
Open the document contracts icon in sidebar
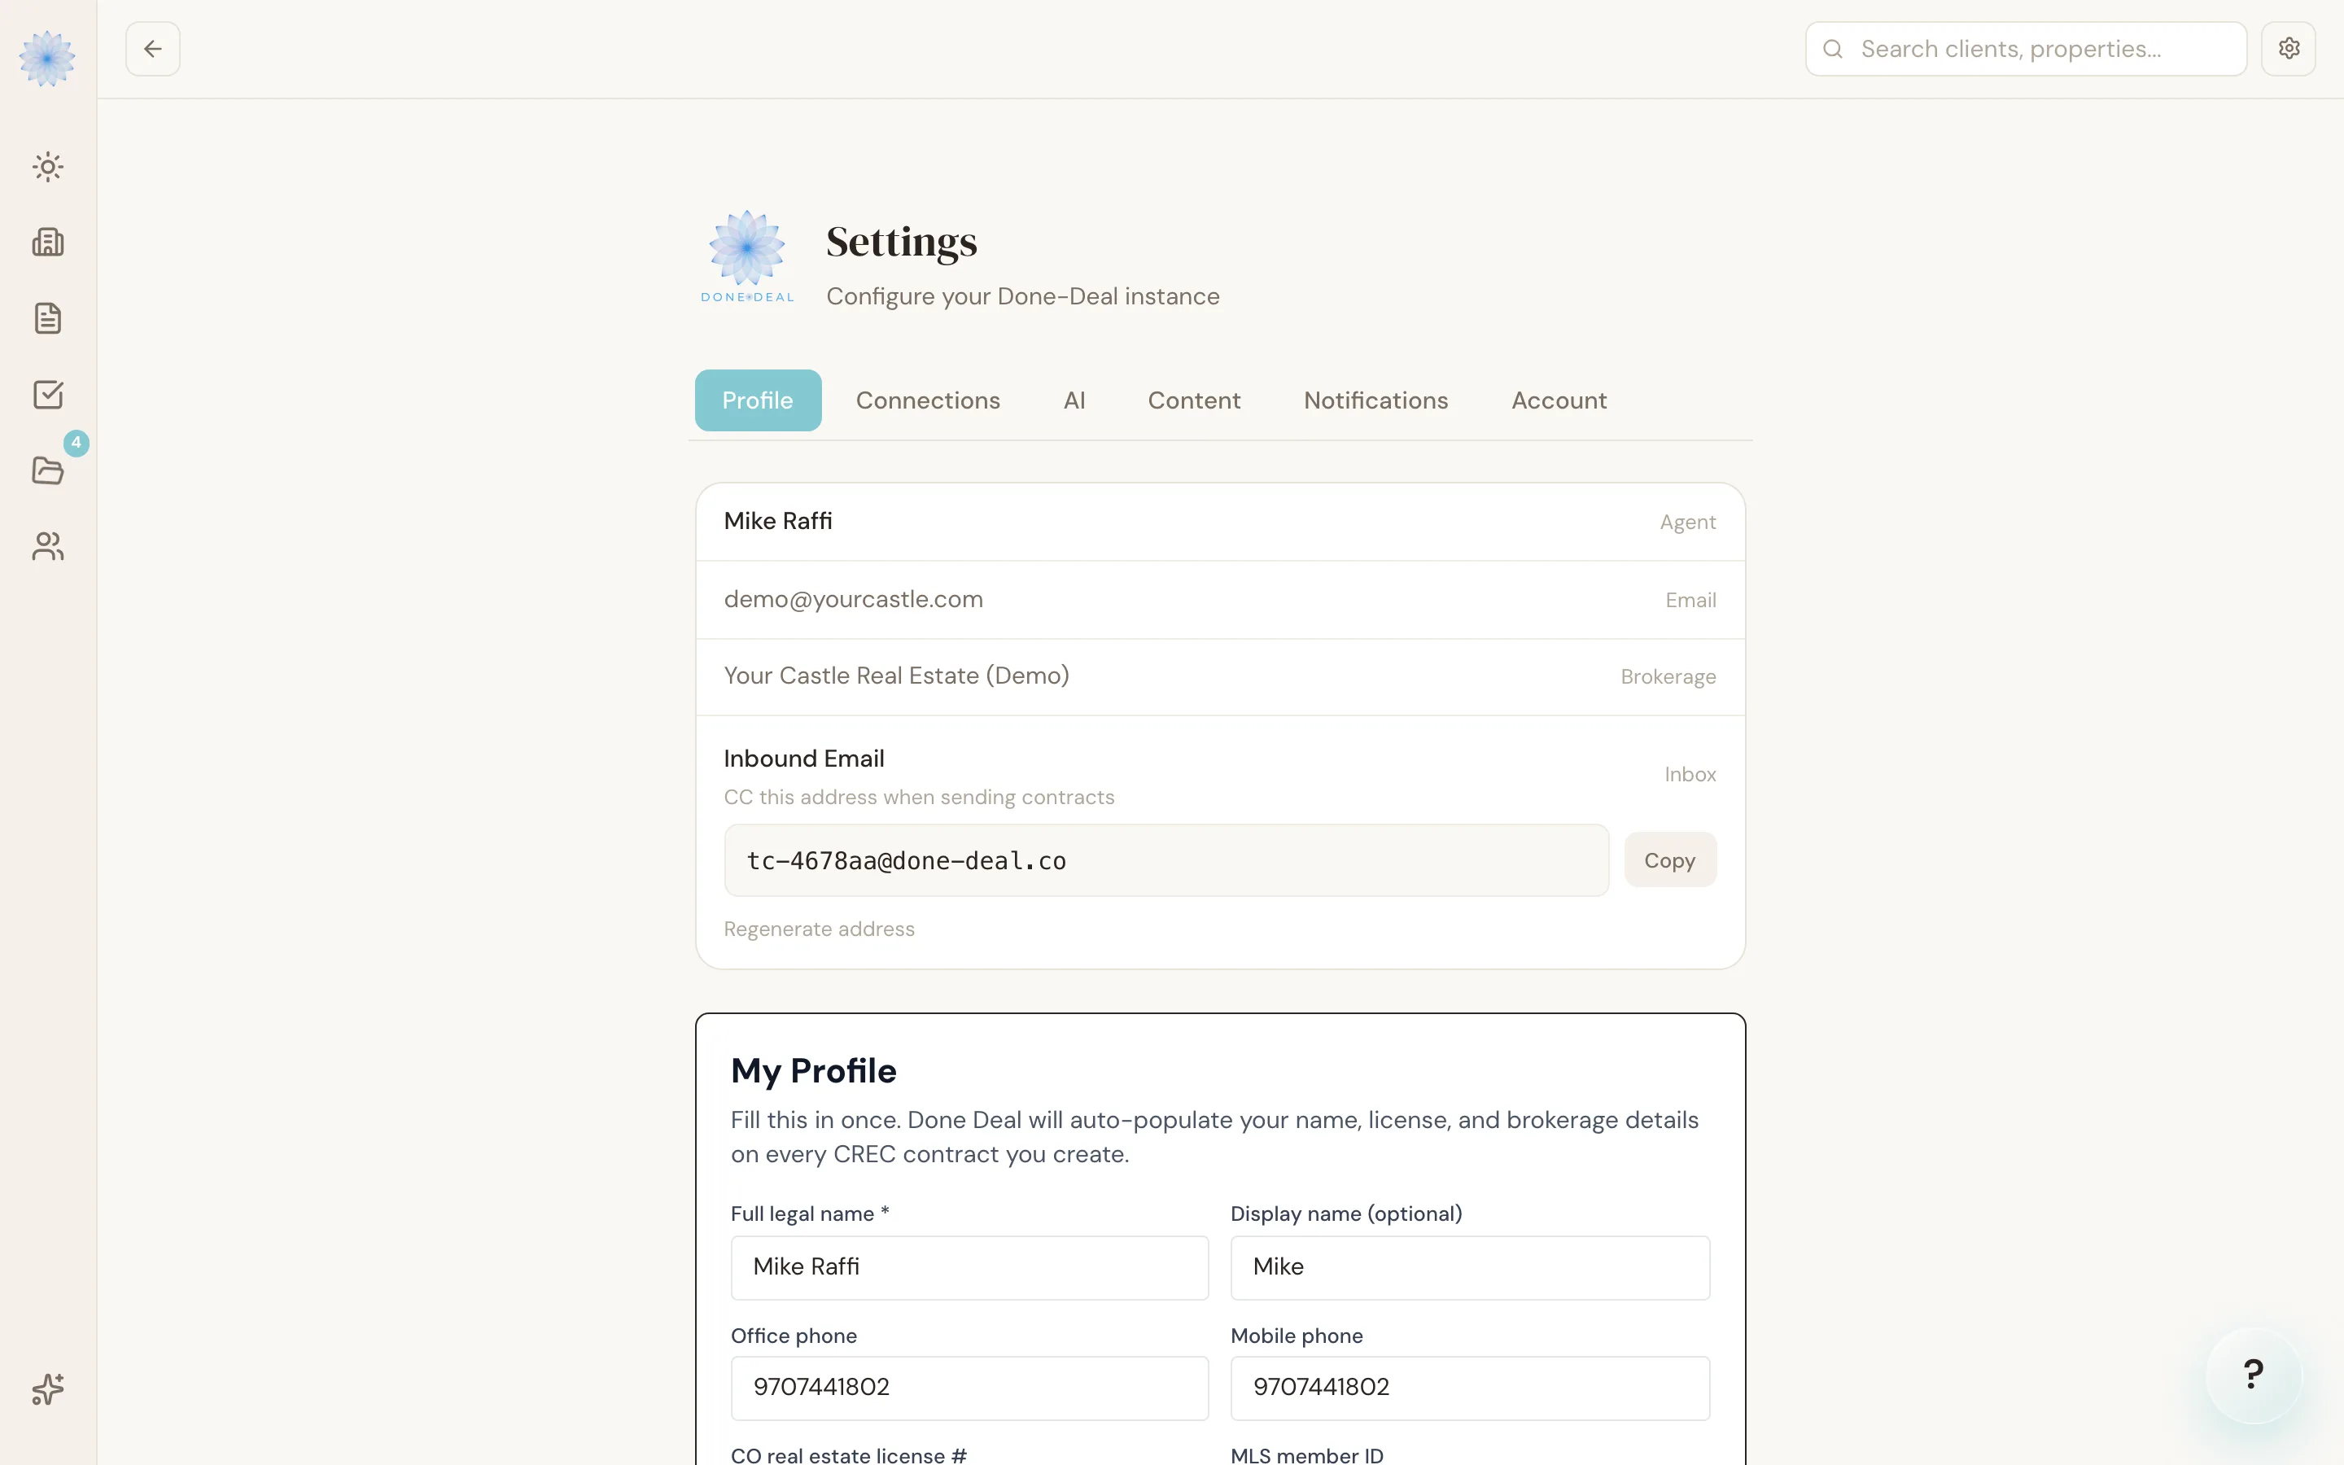pos(47,317)
